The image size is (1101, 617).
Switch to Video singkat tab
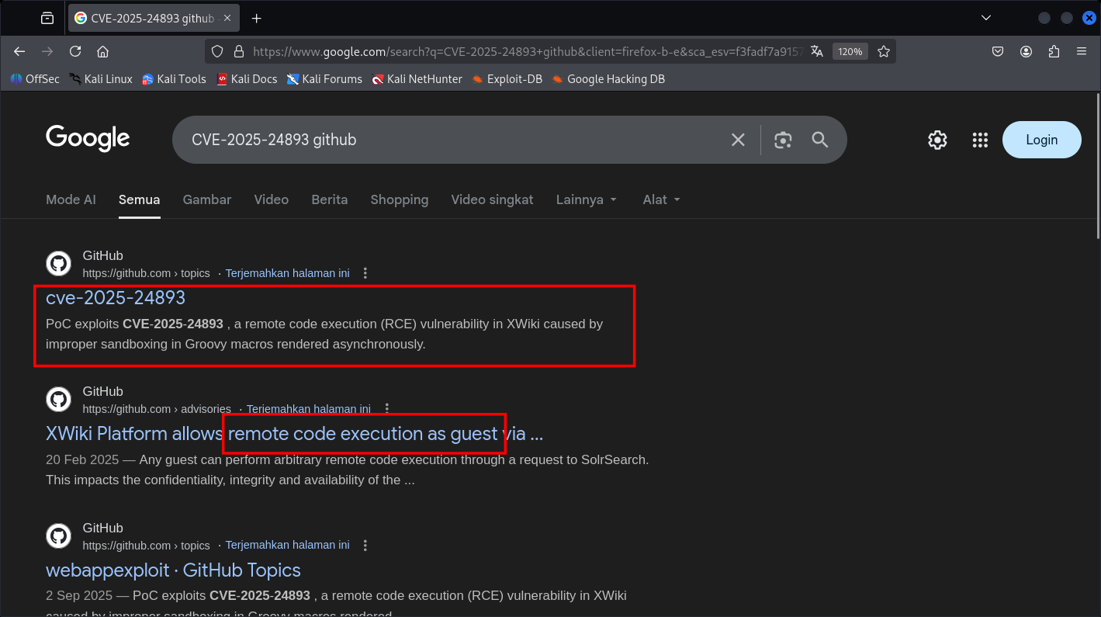[x=493, y=199]
